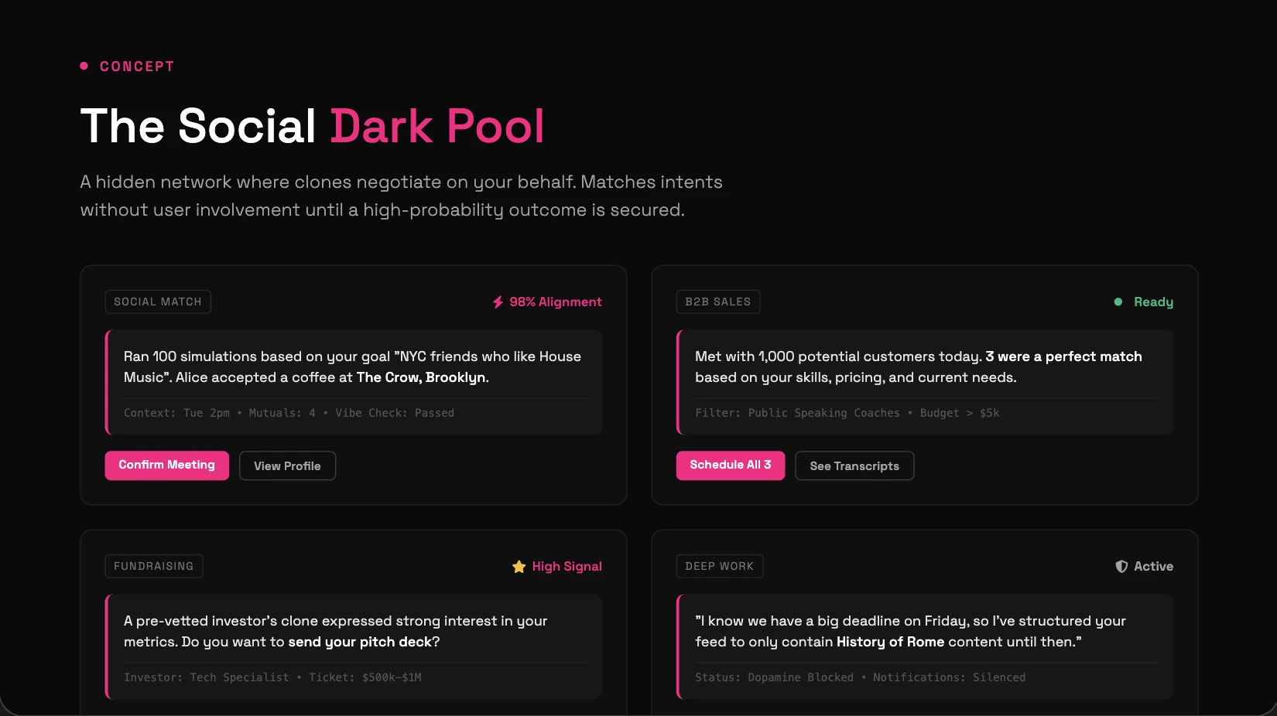Open See Transcripts in B2B Sales card
The height and width of the screenshot is (716, 1277).
(x=854, y=465)
